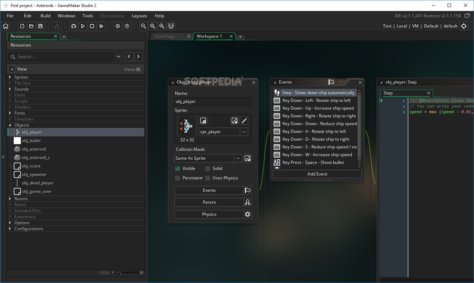Viewport: 474px width, 283px height.
Task: Create a new project toolbar icon
Action: (22, 26)
